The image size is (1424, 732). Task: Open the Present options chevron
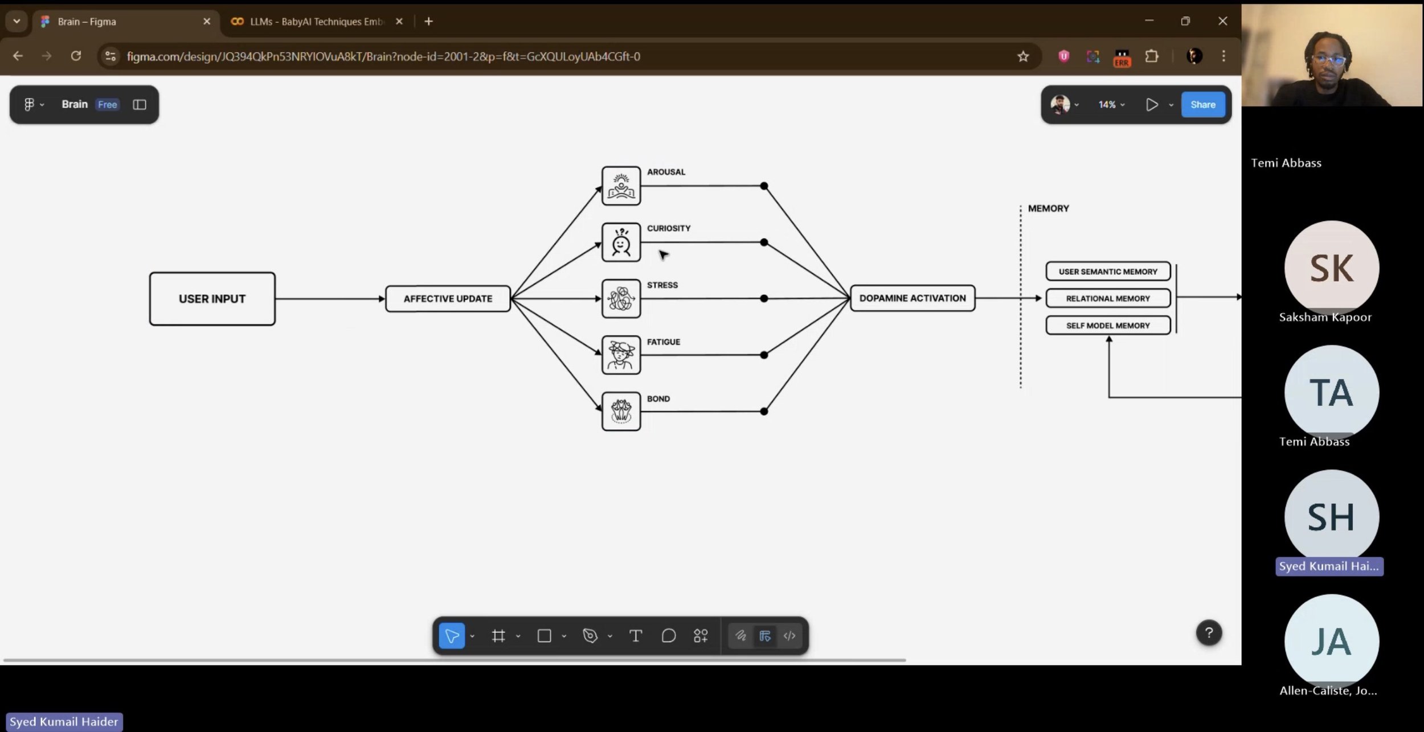pyautogui.click(x=1171, y=105)
